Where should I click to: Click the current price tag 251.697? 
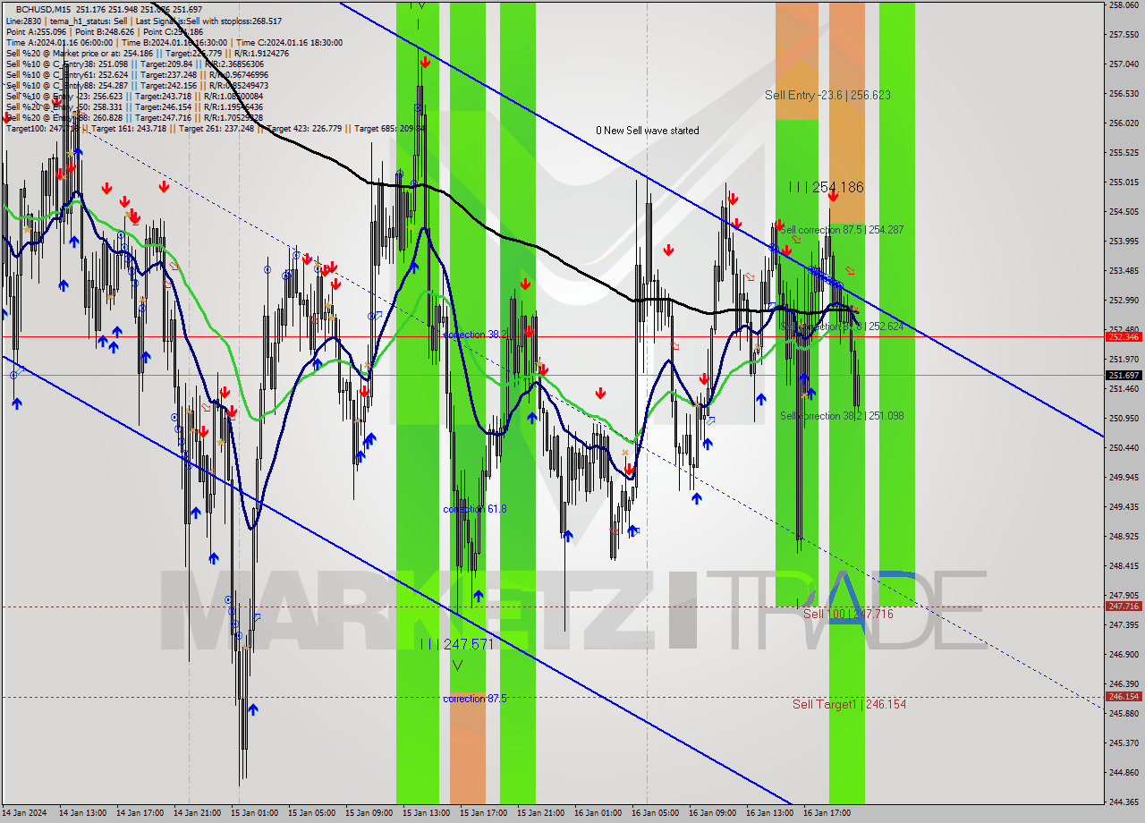pos(1124,375)
